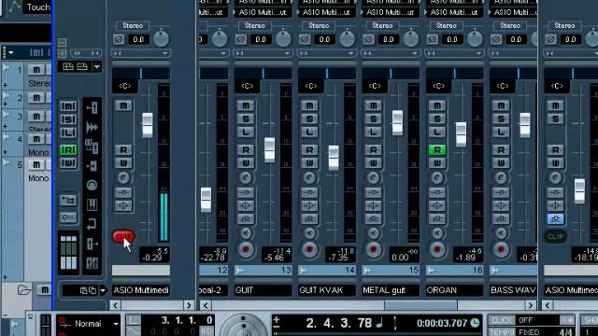Click the METAL guit channel name field
598x336 pixels.
pos(391,290)
